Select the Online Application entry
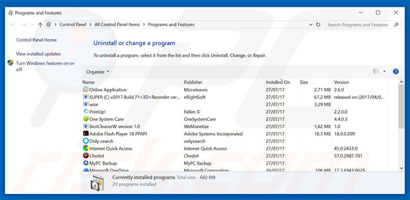 pos(108,89)
